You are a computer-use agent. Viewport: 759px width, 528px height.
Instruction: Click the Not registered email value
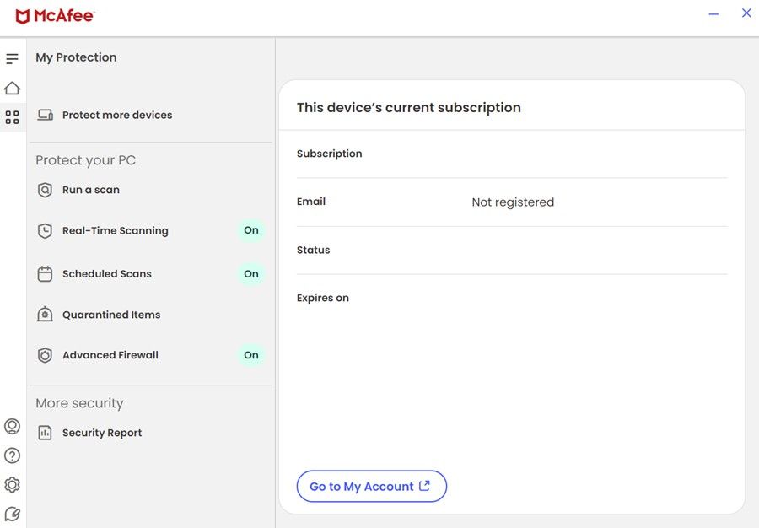(x=513, y=202)
